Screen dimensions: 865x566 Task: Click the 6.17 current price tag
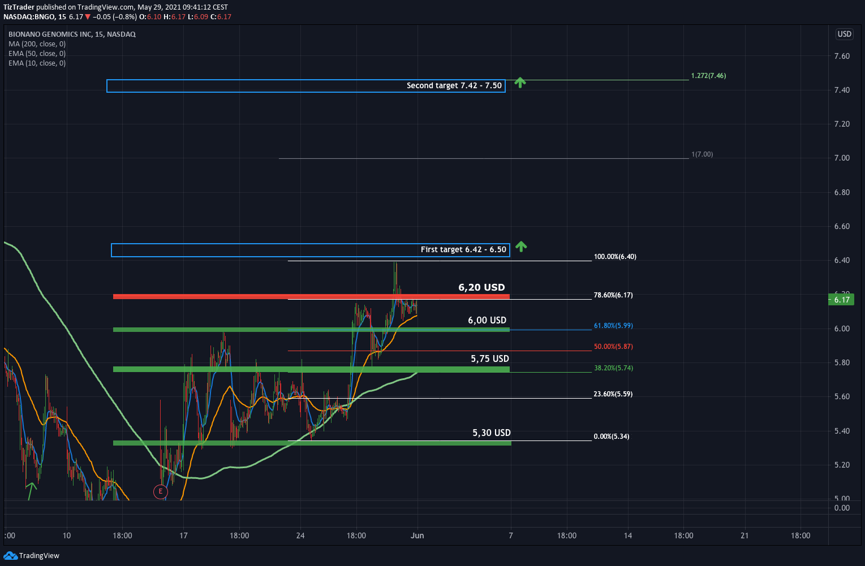(x=841, y=300)
